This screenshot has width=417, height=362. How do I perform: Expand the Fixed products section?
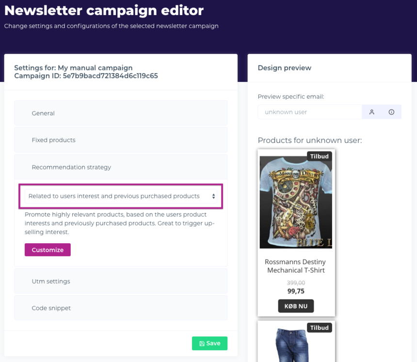[120, 140]
